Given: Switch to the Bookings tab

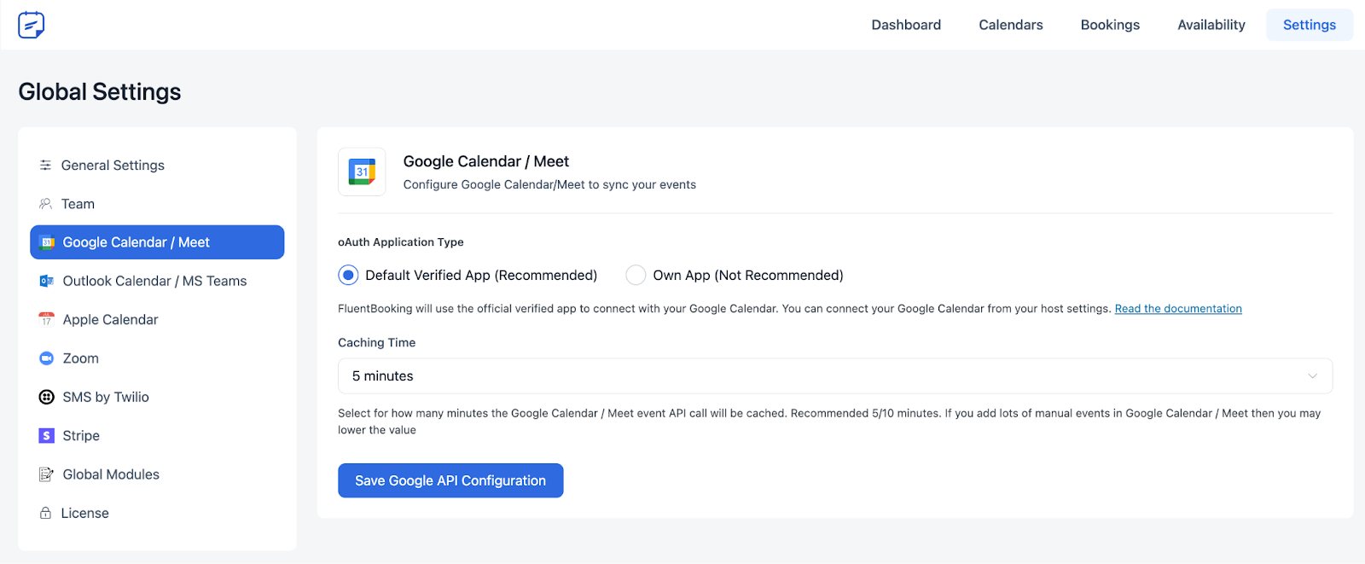Looking at the screenshot, I should point(1110,25).
